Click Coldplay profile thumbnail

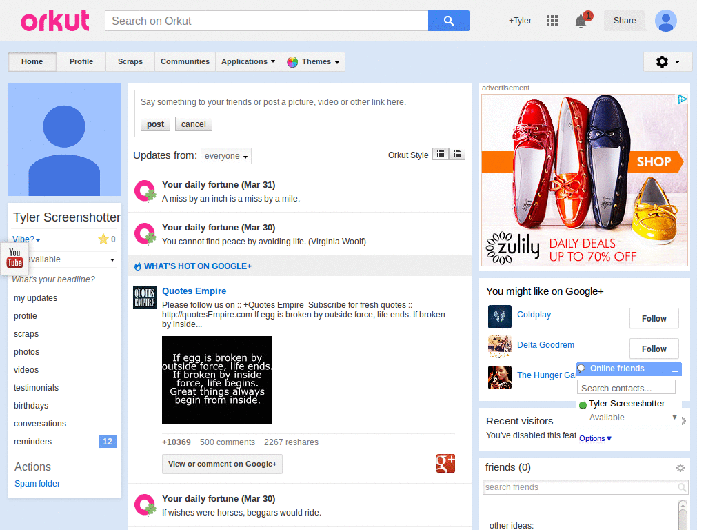coord(499,317)
